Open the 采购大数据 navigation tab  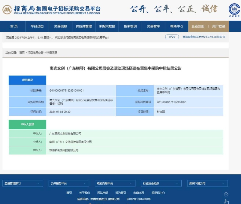(107, 26)
